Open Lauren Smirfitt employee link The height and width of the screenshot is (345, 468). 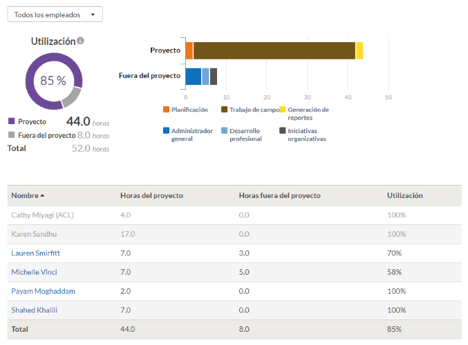pyautogui.click(x=35, y=253)
